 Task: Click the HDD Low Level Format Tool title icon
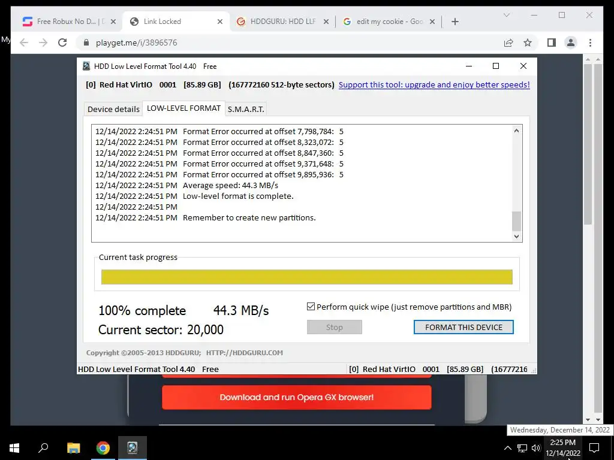[86, 66]
